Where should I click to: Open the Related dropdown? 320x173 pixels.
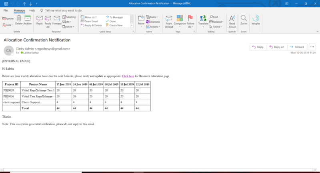216,22
